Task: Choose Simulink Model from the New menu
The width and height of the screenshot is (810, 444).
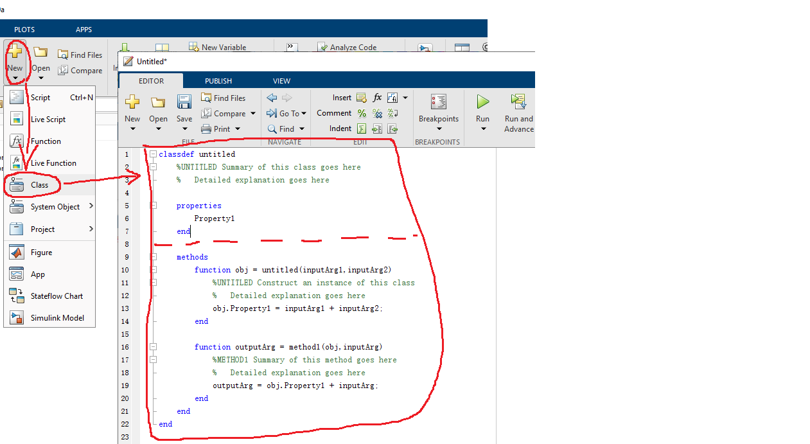Action: (x=50, y=318)
